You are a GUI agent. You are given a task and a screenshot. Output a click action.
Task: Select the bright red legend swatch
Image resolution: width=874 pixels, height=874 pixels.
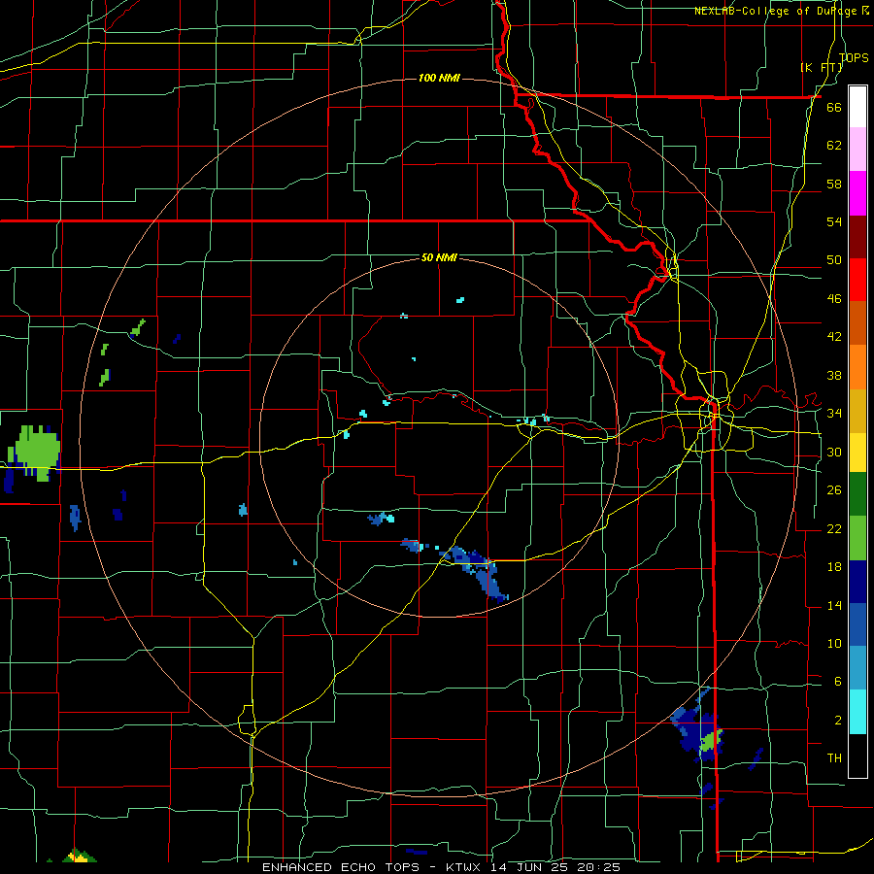point(857,280)
